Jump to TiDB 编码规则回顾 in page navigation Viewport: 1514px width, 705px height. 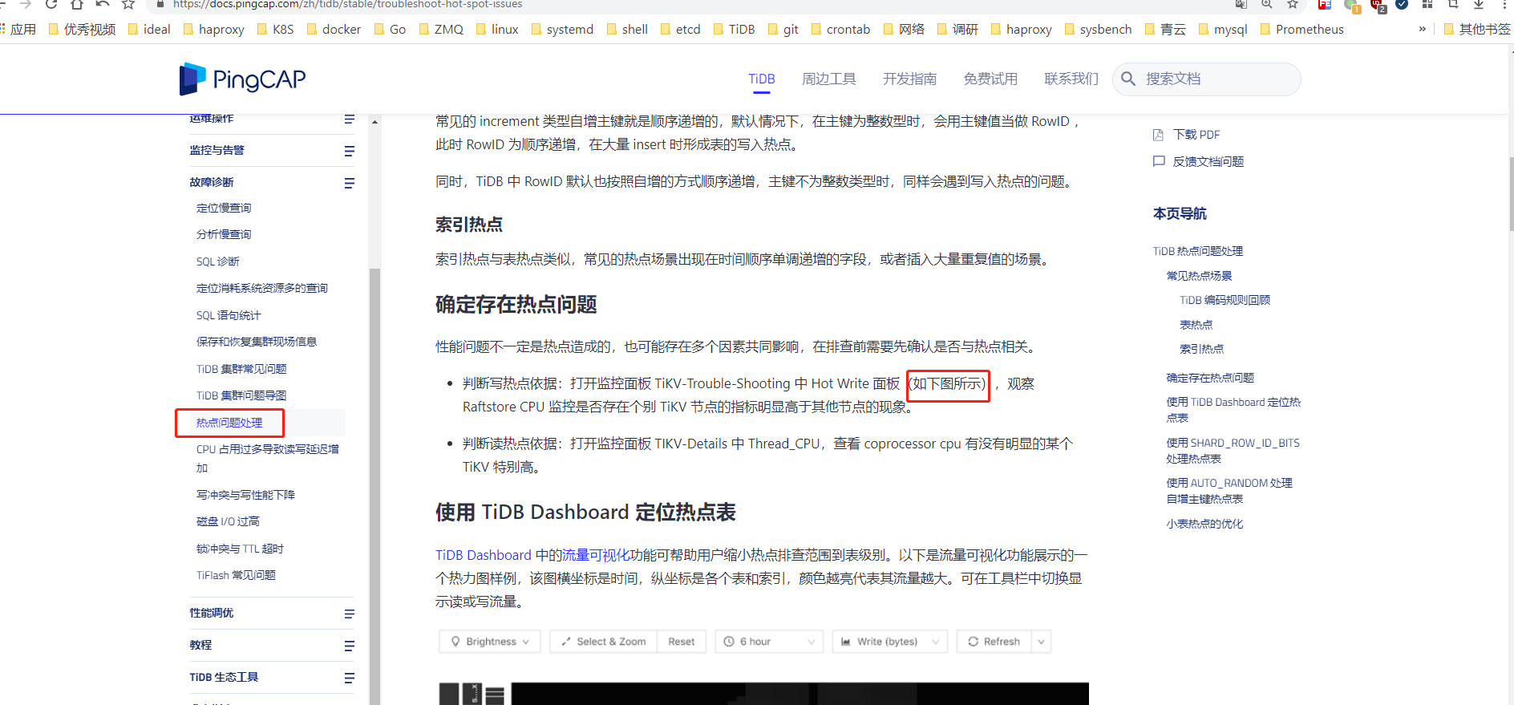coord(1225,300)
